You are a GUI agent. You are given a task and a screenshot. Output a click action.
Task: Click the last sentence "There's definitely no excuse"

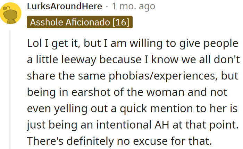click(x=119, y=141)
